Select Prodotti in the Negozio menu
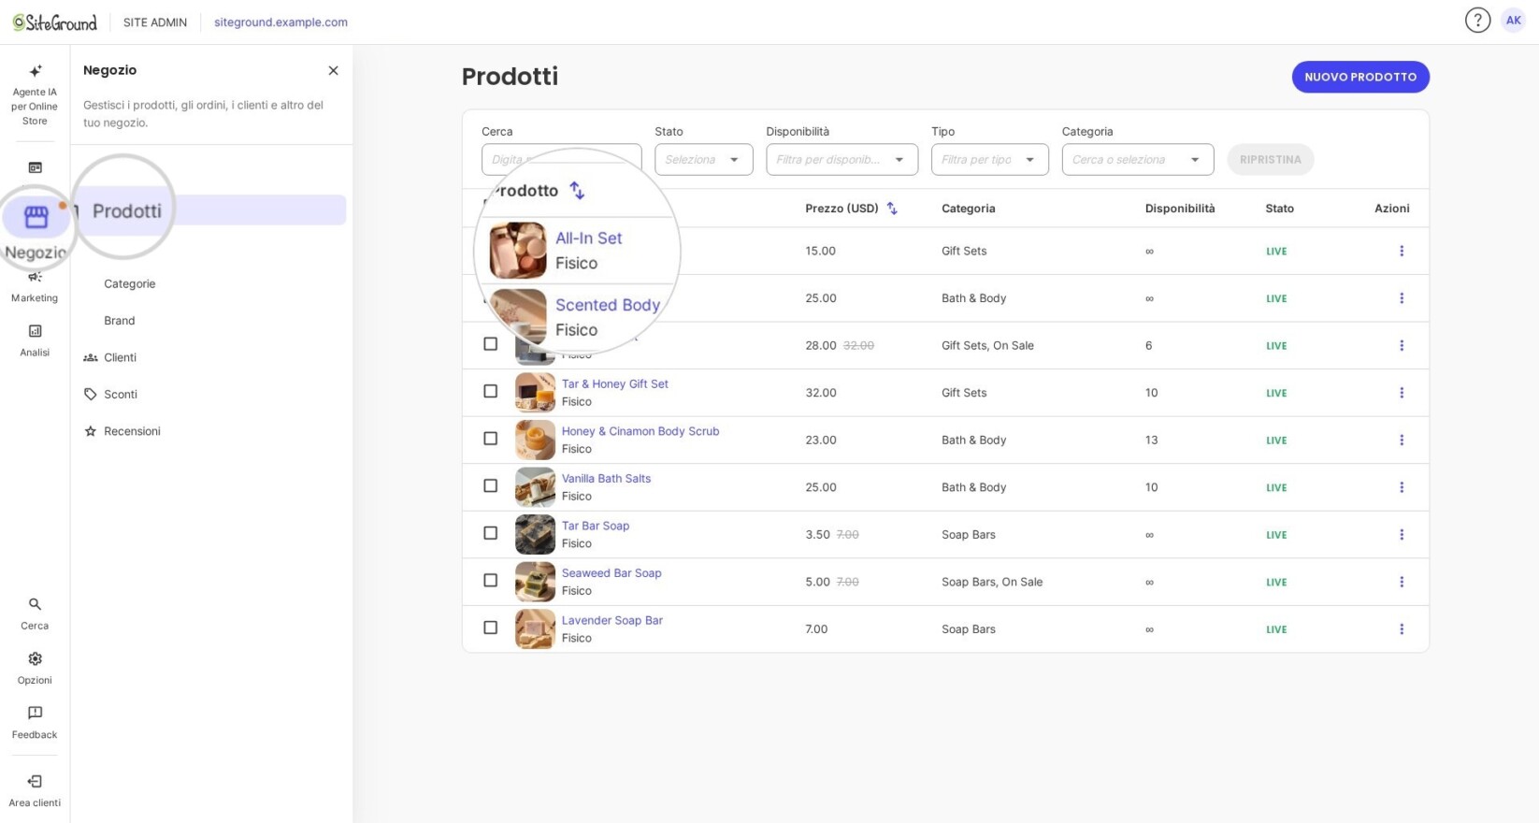The height and width of the screenshot is (823, 1539). pyautogui.click(x=209, y=210)
